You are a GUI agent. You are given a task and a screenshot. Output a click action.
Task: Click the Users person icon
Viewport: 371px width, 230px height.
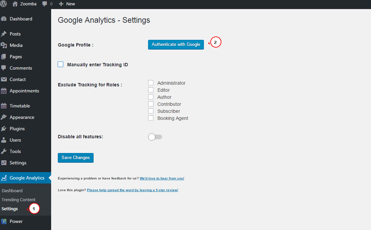[4, 140]
